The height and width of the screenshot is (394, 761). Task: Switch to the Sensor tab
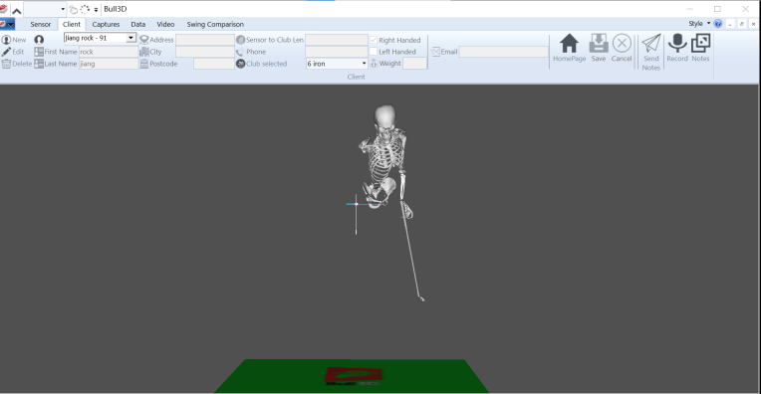point(40,24)
